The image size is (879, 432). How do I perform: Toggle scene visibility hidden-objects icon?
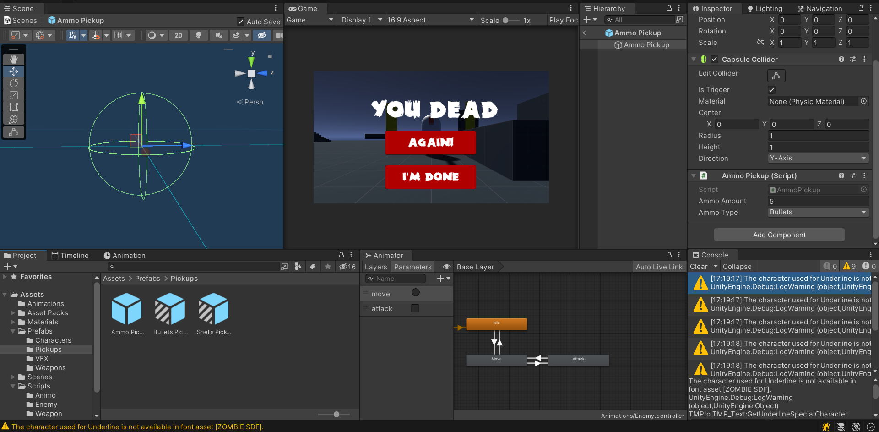pyautogui.click(x=262, y=35)
